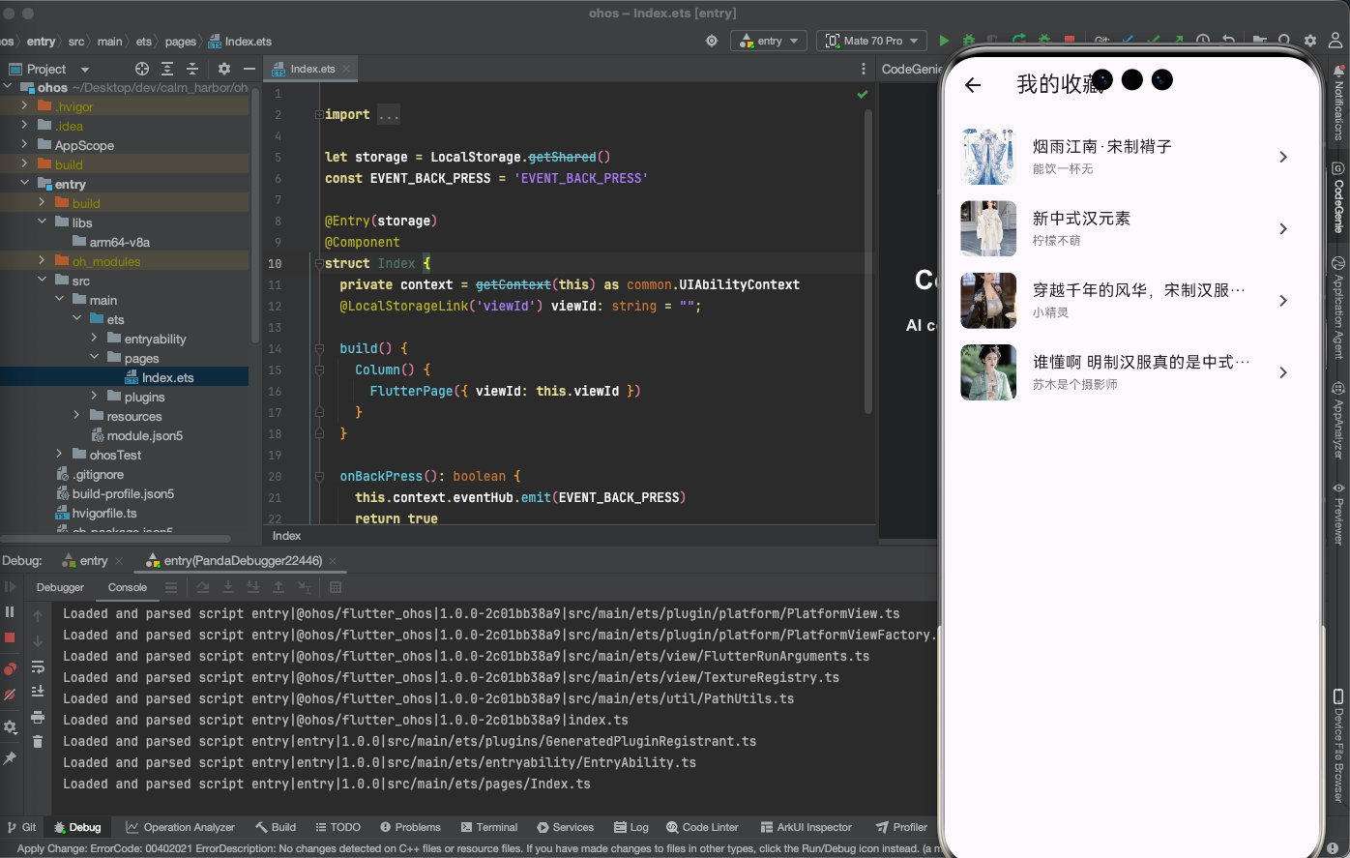Open the ArkUI Inspector panel

807,827
